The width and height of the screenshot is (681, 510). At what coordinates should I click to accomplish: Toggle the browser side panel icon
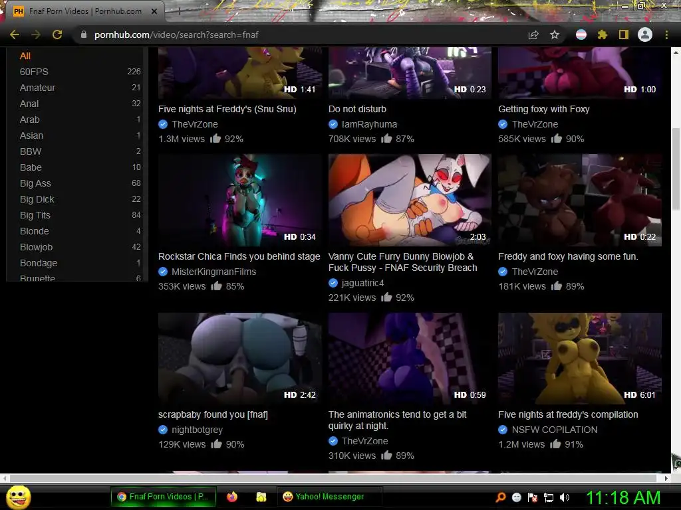624,35
